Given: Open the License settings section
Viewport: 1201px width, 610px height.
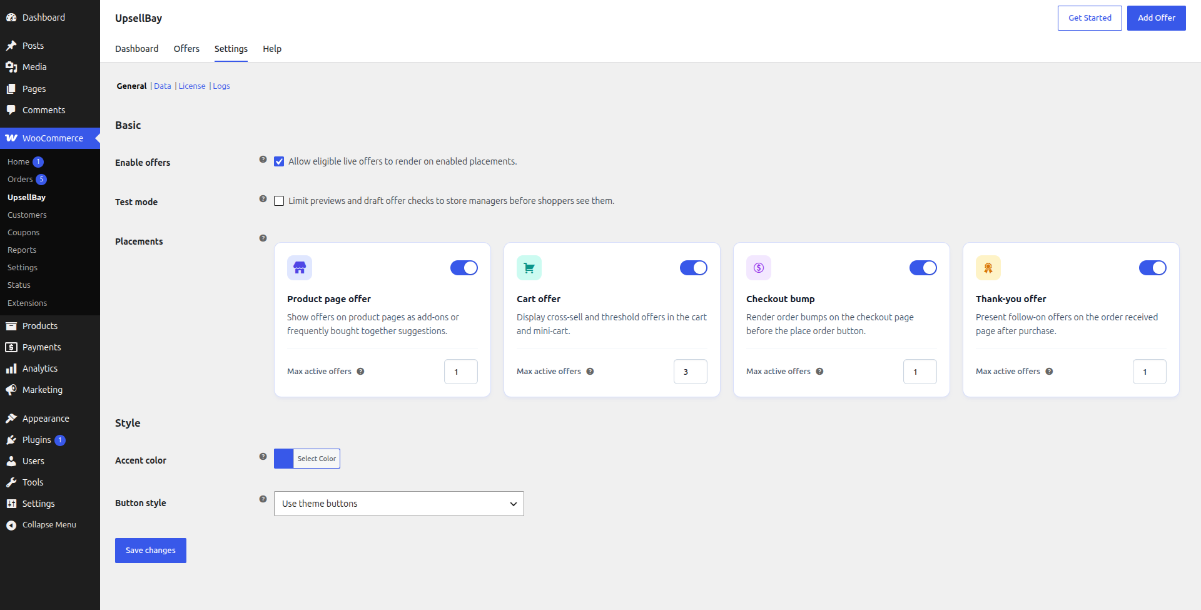Looking at the screenshot, I should (192, 86).
